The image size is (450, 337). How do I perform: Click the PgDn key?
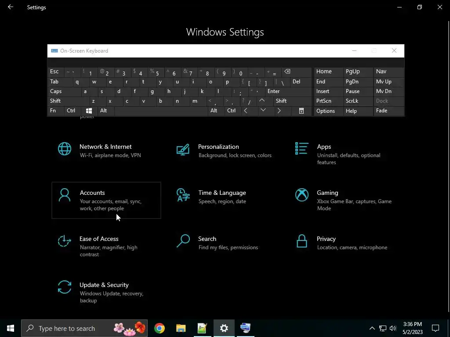pos(358,82)
